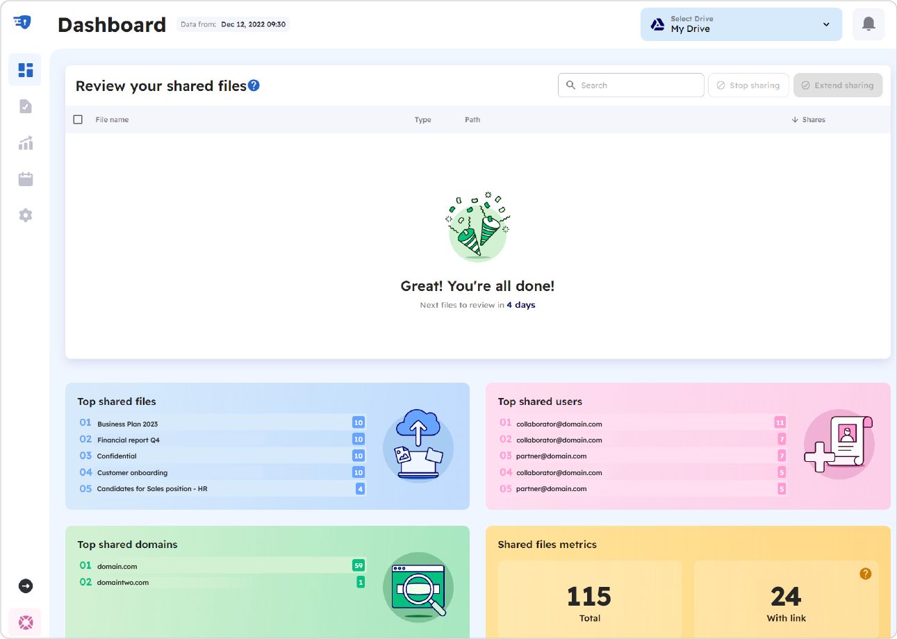Click the File name column header
Screen dimensions: 897x639
coord(112,119)
